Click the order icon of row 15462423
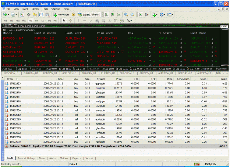 coord(7,83)
